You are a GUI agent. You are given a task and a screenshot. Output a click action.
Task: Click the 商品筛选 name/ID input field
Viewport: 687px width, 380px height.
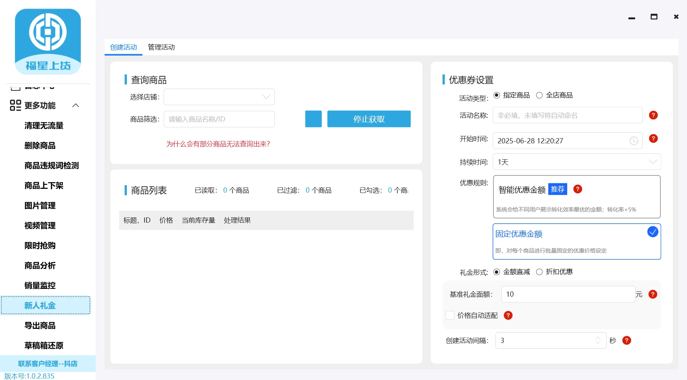pyautogui.click(x=219, y=119)
